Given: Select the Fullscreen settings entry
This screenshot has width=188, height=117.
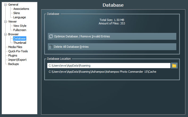Looking at the screenshot, I should click(x=20, y=30).
